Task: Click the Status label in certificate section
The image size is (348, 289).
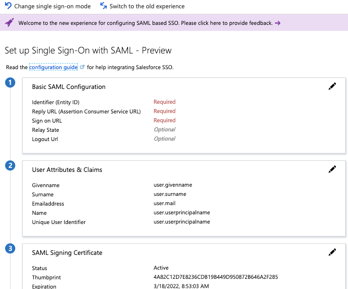Action: [x=39, y=268]
